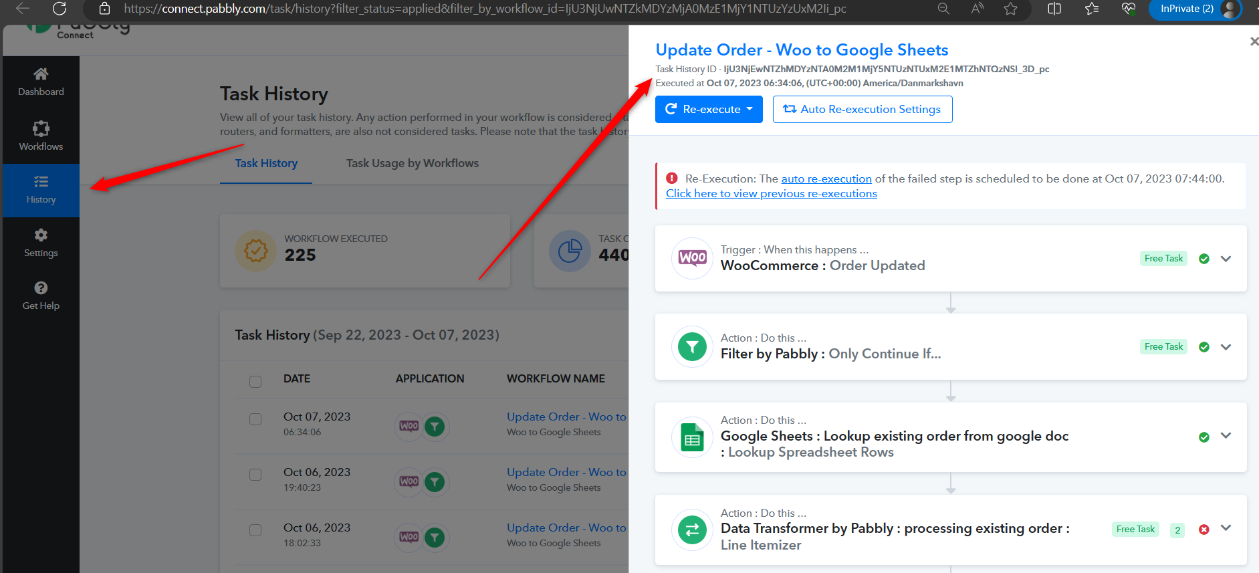
Task: Switch to the Task History tab
Action: (x=266, y=163)
